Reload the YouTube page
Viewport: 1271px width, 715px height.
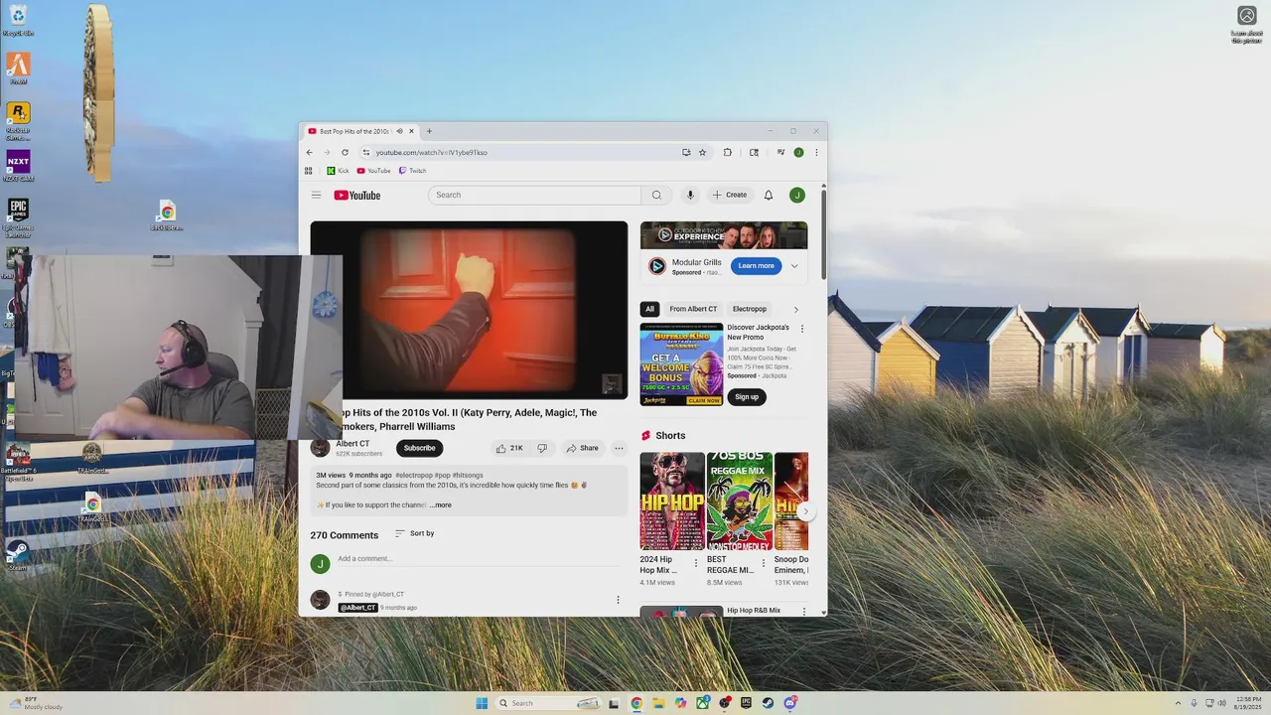pos(345,152)
